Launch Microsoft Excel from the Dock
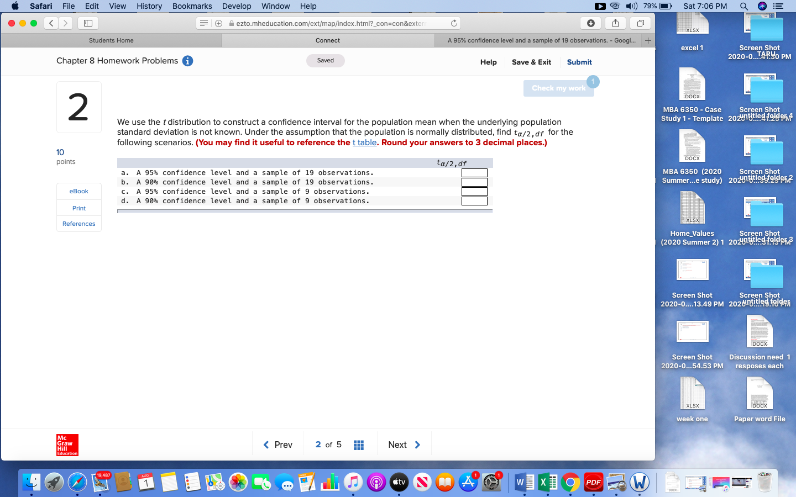The image size is (796, 497). (547, 482)
